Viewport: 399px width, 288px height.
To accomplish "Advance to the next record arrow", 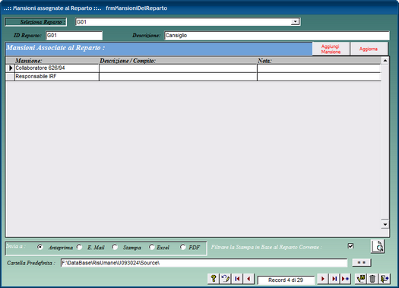I will click(323, 279).
